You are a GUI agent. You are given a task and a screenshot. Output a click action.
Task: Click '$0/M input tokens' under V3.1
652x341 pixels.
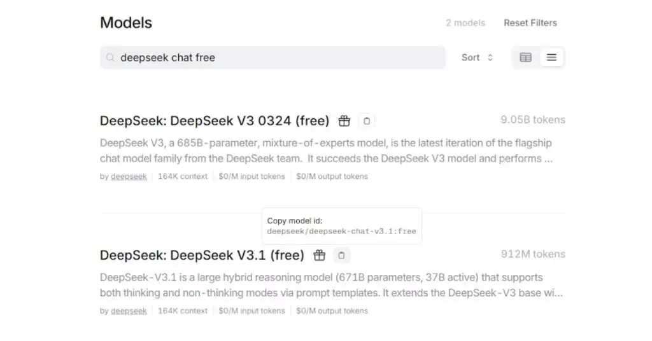(252, 310)
